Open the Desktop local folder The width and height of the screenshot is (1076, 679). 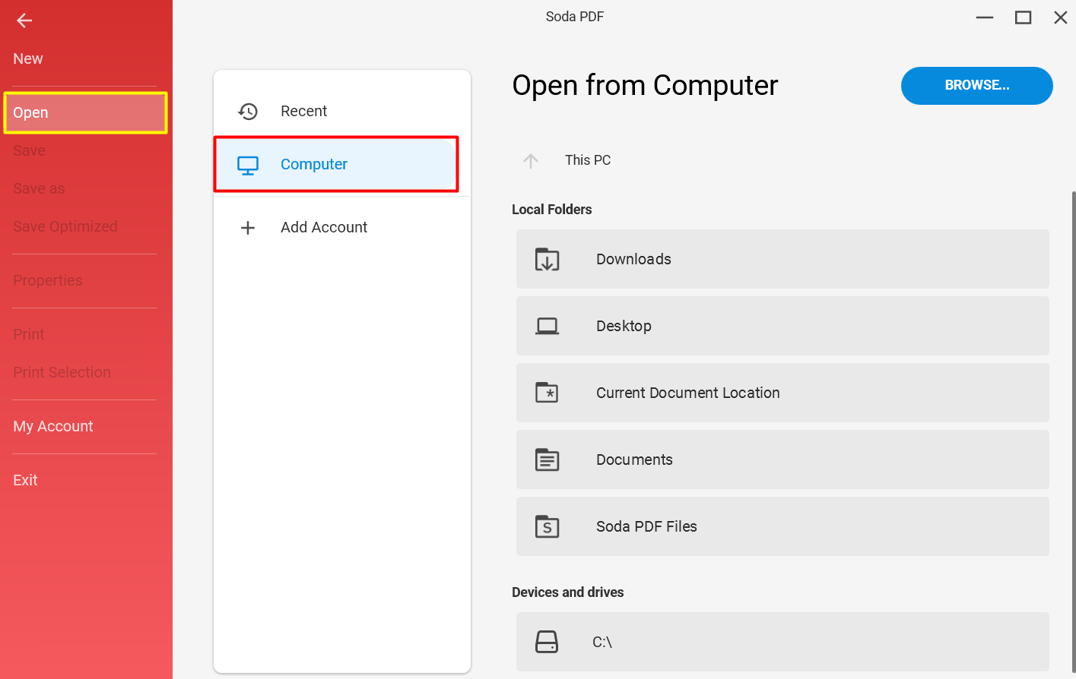(x=782, y=326)
